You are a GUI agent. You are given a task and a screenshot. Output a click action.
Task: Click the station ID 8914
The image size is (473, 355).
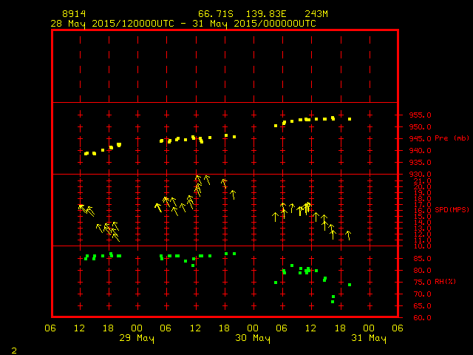74,14
